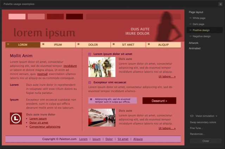Open the DOLOR navigation tab

point(93,45)
